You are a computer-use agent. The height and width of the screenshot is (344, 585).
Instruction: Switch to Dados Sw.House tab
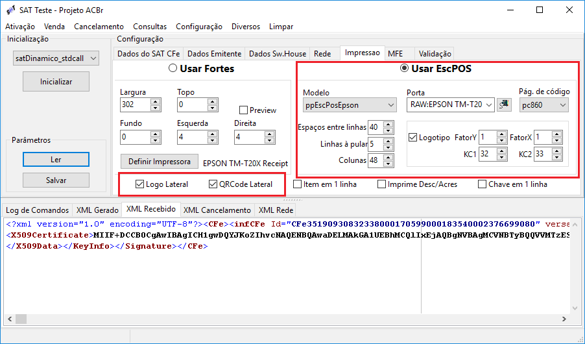coord(278,54)
